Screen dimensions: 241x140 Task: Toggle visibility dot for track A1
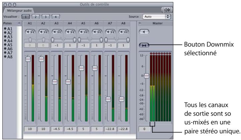pyautogui.click(x=5, y=29)
